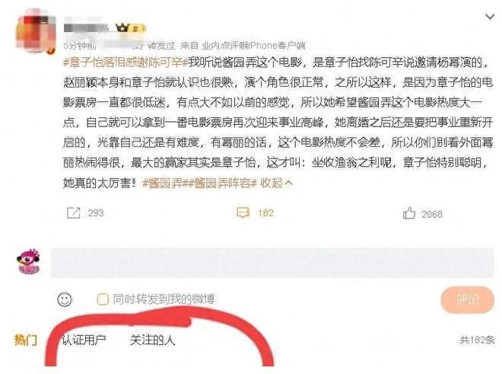Click the gold crown membership badge
This screenshot has height=374, width=502.
[122, 28]
